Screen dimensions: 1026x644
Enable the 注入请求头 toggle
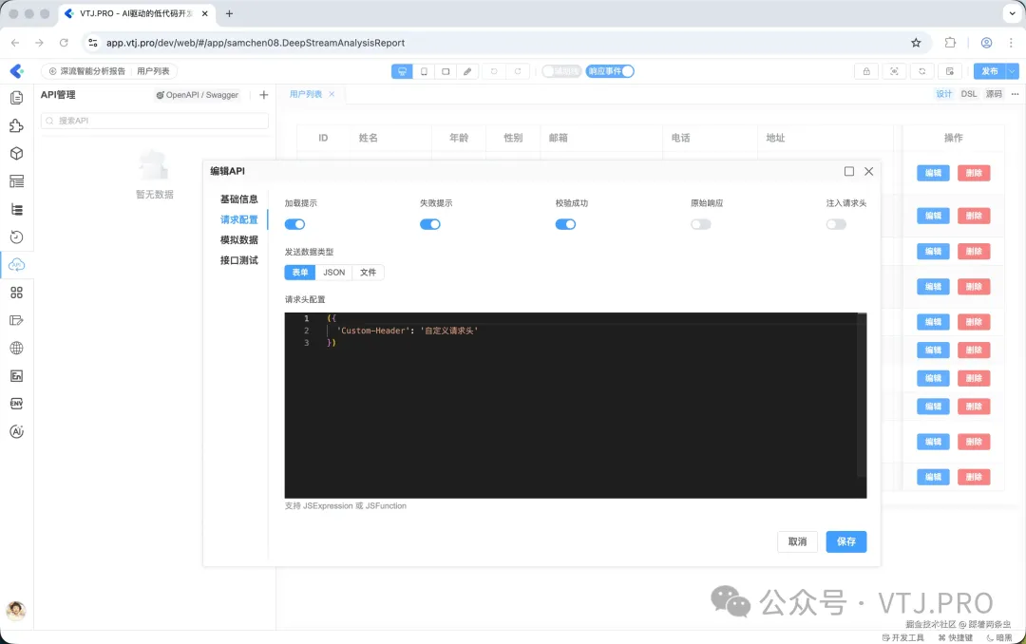point(836,224)
